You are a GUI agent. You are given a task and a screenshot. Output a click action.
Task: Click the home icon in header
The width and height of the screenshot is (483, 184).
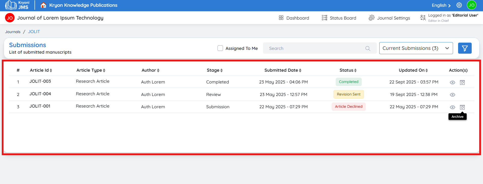click(x=43, y=5)
